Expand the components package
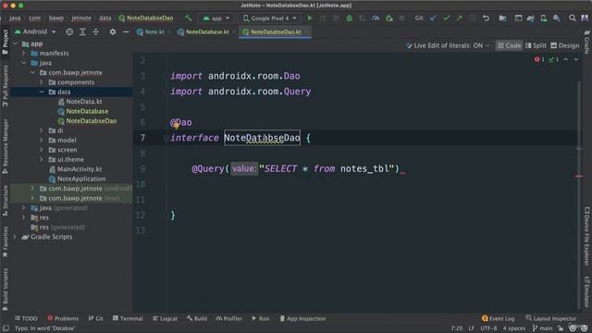This screenshot has width=592, height=333. pyautogui.click(x=42, y=82)
